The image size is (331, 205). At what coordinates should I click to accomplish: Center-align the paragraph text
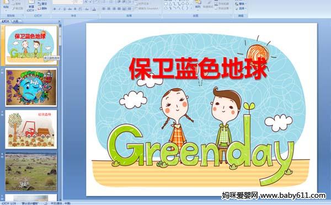tap(109, 9)
